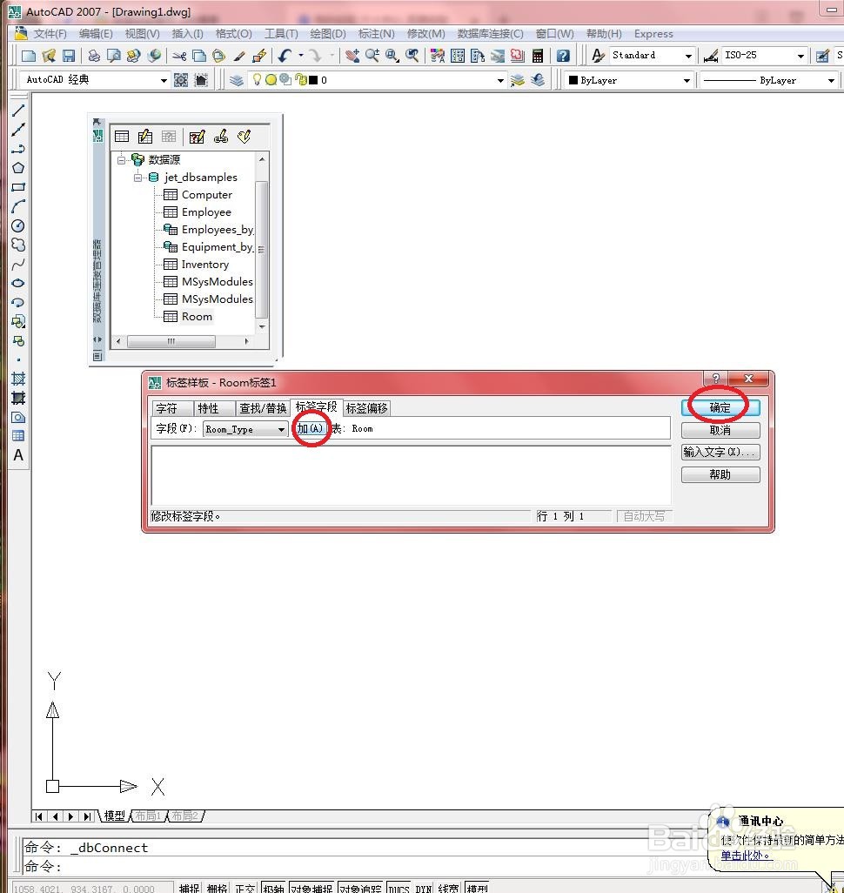Image resolution: width=844 pixels, height=893 pixels.
Task: Click the 输入文字(X)... button
Action: coord(720,453)
